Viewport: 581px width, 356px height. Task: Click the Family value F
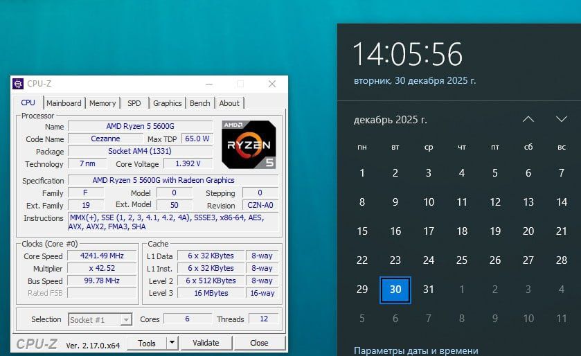[x=86, y=193]
